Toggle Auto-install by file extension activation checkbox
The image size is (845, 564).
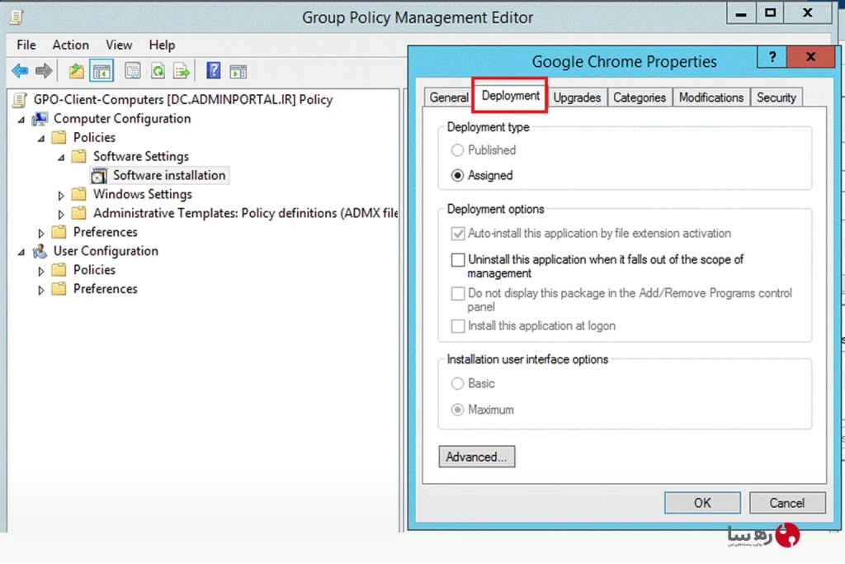coord(458,234)
